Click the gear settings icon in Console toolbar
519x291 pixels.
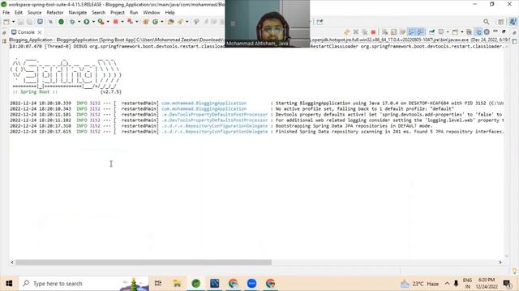[x=487, y=32]
